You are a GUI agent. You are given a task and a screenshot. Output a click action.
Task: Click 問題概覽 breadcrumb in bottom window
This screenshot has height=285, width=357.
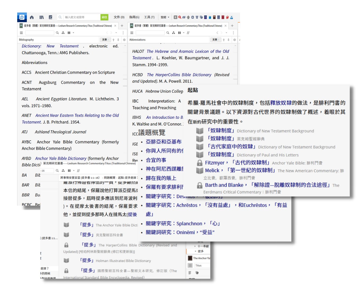(x=110, y=178)
